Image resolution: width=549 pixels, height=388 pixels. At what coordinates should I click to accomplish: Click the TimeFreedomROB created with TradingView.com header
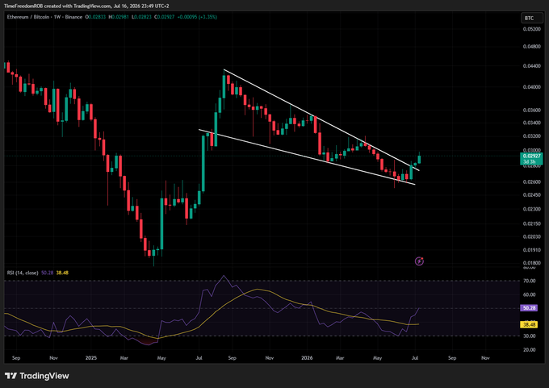(86, 6)
